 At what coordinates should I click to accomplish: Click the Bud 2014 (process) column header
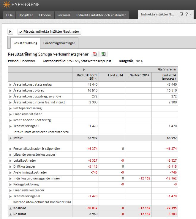[x=165, y=77]
